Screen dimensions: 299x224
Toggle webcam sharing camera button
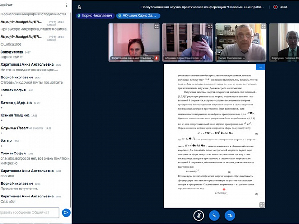coord(229,215)
